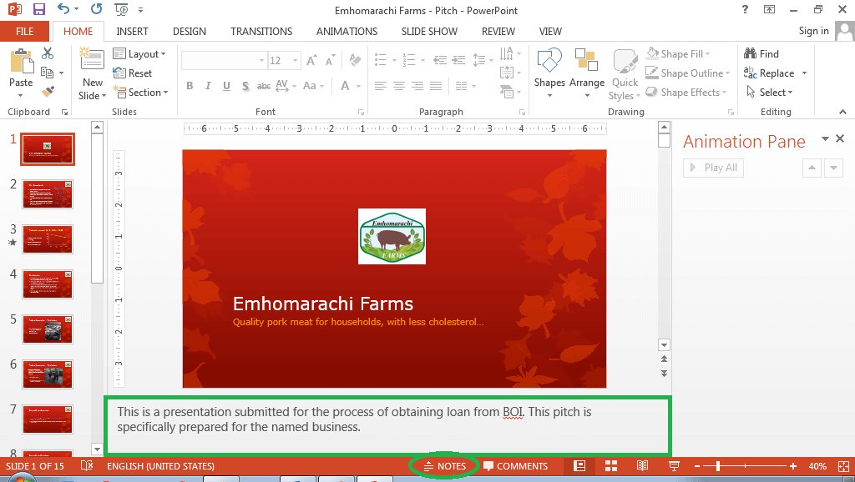Decrease font size with the small A icon
This screenshot has height=482, width=855.
point(330,60)
